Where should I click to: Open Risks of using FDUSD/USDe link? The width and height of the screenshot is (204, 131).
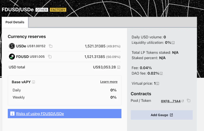pos(40,114)
